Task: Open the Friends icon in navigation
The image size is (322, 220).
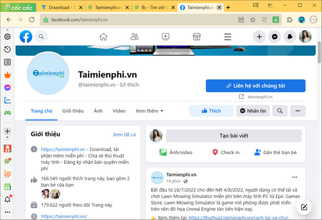Action: 134,37
